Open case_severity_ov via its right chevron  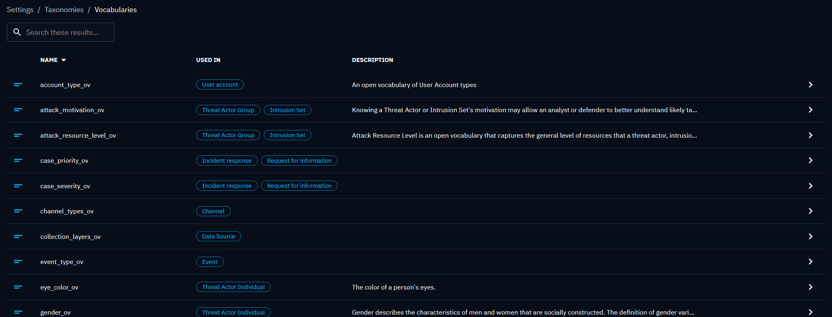[810, 186]
